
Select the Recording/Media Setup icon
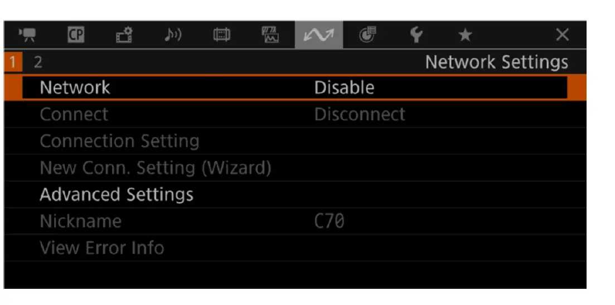[123, 35]
